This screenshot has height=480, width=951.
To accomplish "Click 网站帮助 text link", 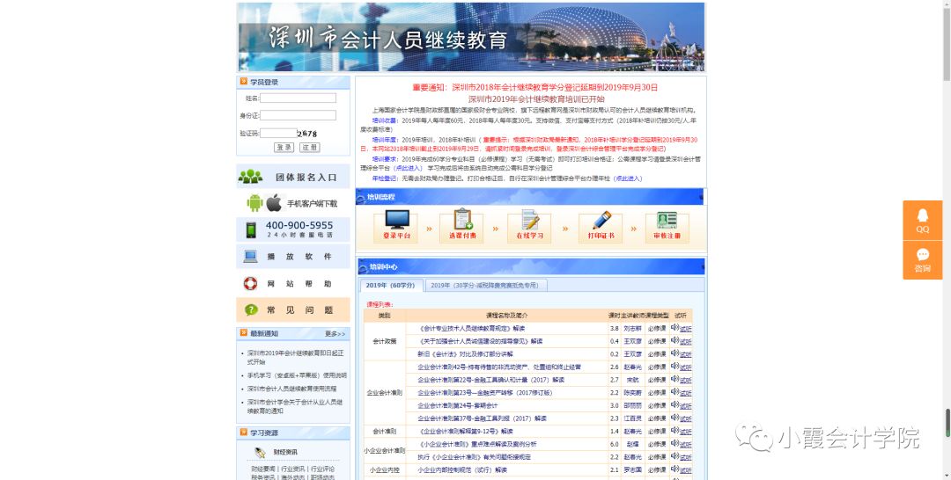I will coord(299,284).
